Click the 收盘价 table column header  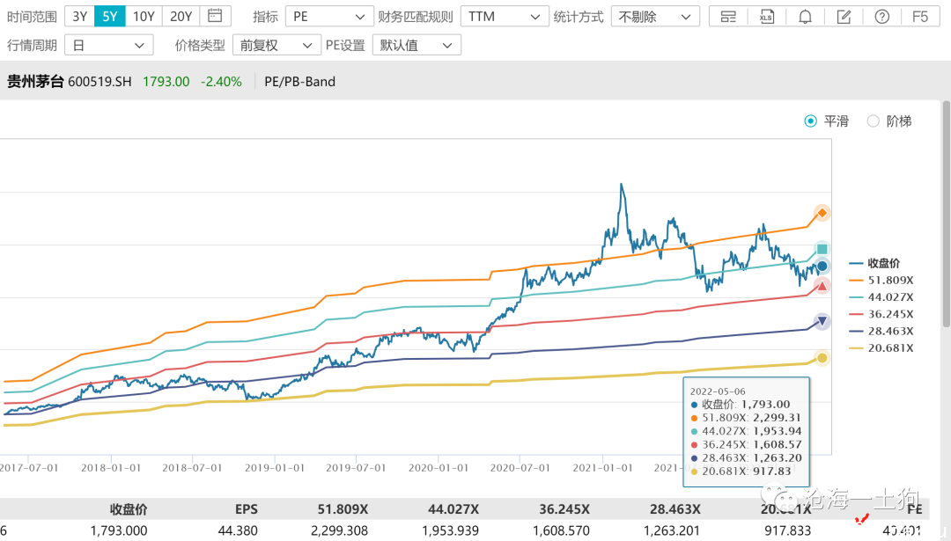(x=128, y=509)
